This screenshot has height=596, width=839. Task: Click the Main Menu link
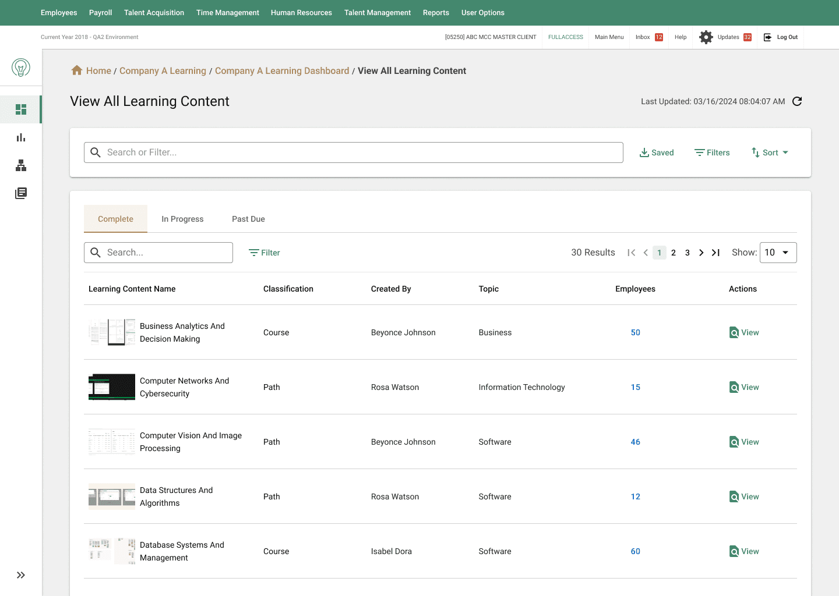609,37
